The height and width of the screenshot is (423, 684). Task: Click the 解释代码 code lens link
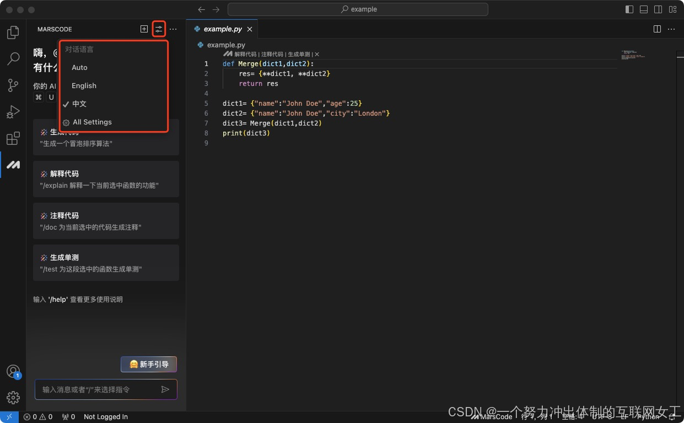pyautogui.click(x=245, y=55)
